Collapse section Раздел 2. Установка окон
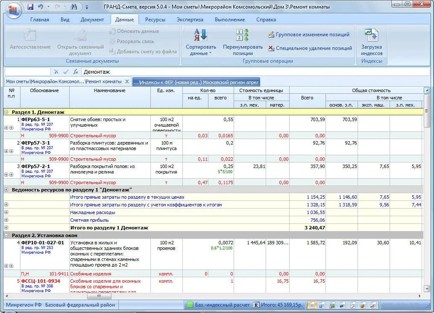434x313 pixels. pyautogui.click(x=6, y=235)
